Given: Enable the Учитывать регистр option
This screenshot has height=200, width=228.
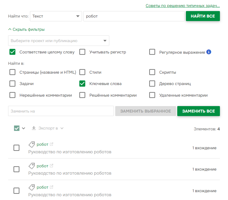Looking at the screenshot, I should coord(82,52).
